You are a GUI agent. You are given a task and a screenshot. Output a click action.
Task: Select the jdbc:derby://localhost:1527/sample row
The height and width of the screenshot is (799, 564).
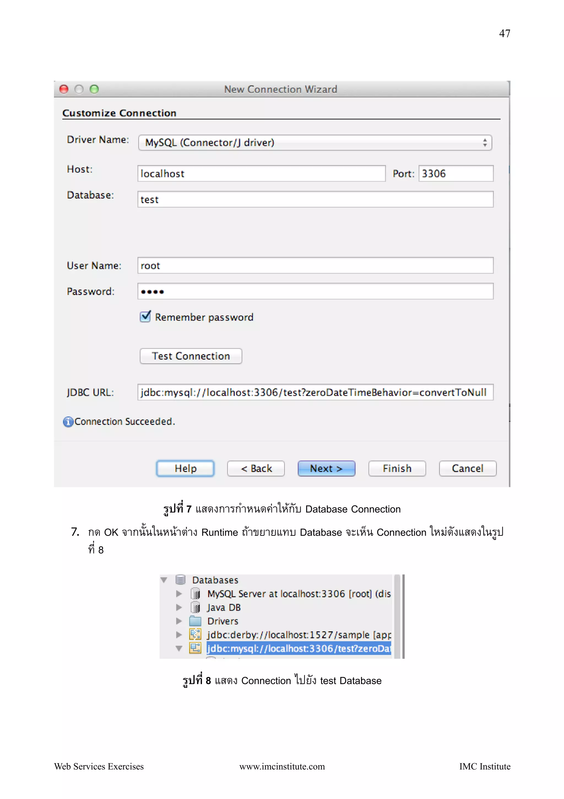pyautogui.click(x=299, y=635)
